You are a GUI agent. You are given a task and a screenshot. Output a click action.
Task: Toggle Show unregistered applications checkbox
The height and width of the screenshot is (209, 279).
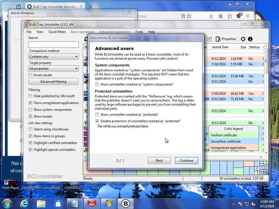pos(31,103)
